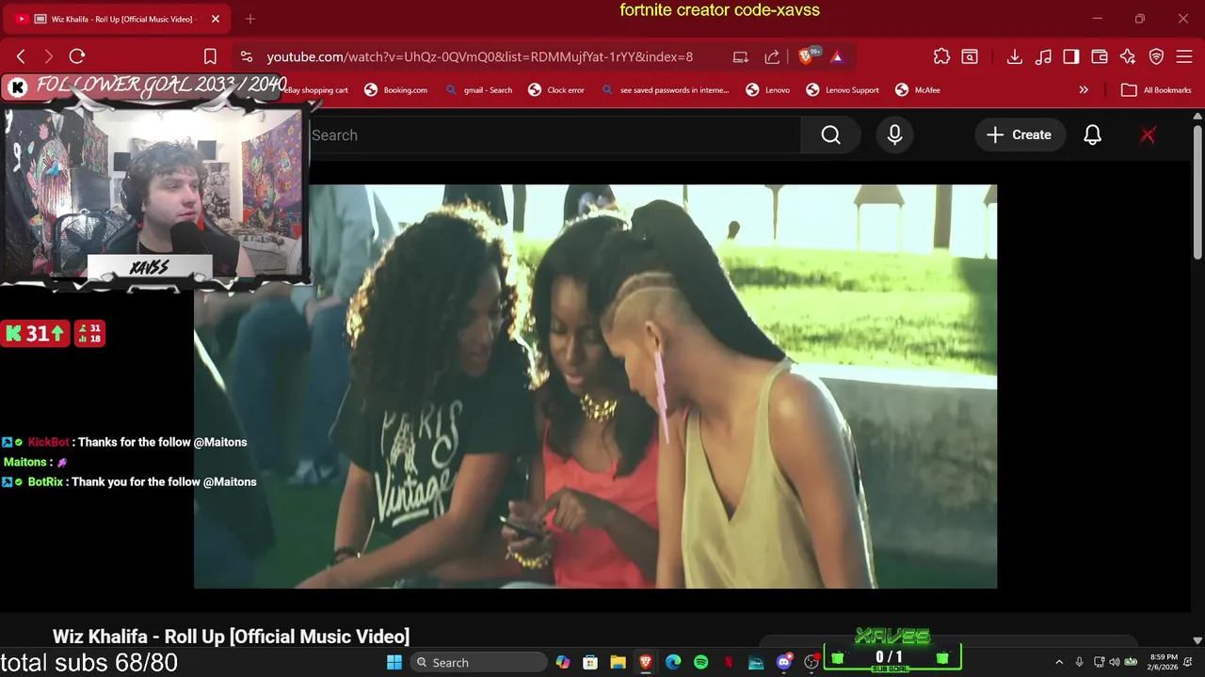Close the Wiz Khalifa browser tab

click(216, 19)
